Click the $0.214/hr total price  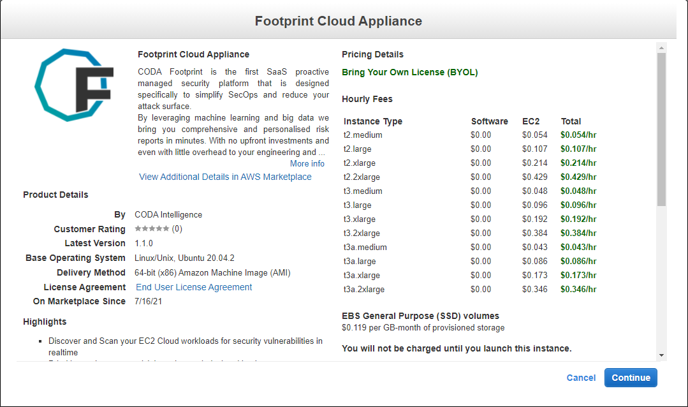(578, 163)
